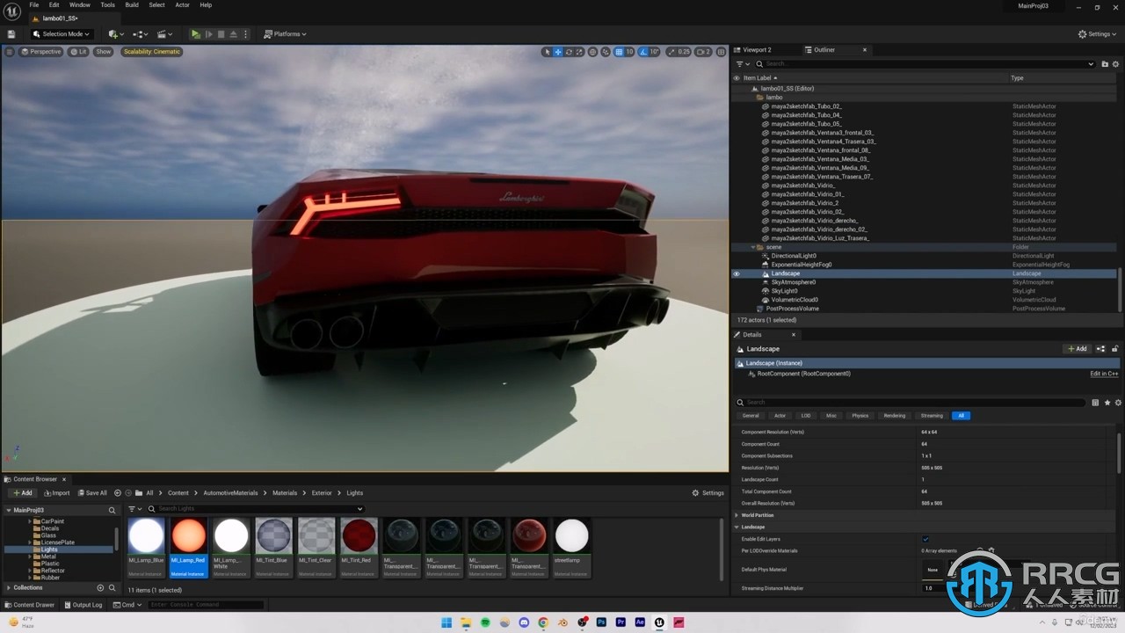Select SkyAtmosphere0 in Outliner
The height and width of the screenshot is (633, 1125).
794,282
